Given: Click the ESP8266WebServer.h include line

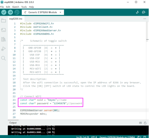Looking at the screenshot, I should coord(41,30).
